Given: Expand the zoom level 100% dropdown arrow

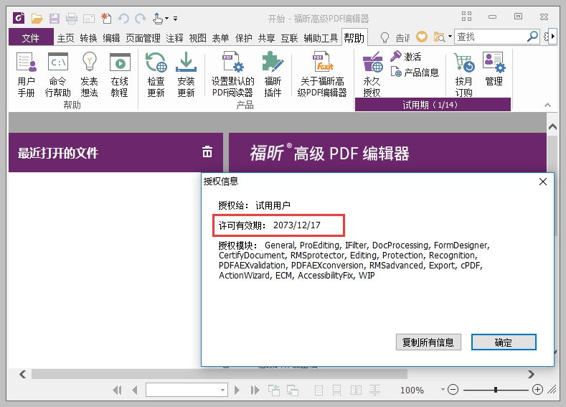Looking at the screenshot, I should point(443,390).
